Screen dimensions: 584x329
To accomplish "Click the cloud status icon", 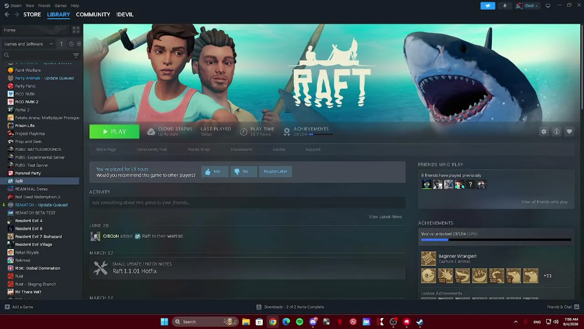I will click(x=151, y=132).
